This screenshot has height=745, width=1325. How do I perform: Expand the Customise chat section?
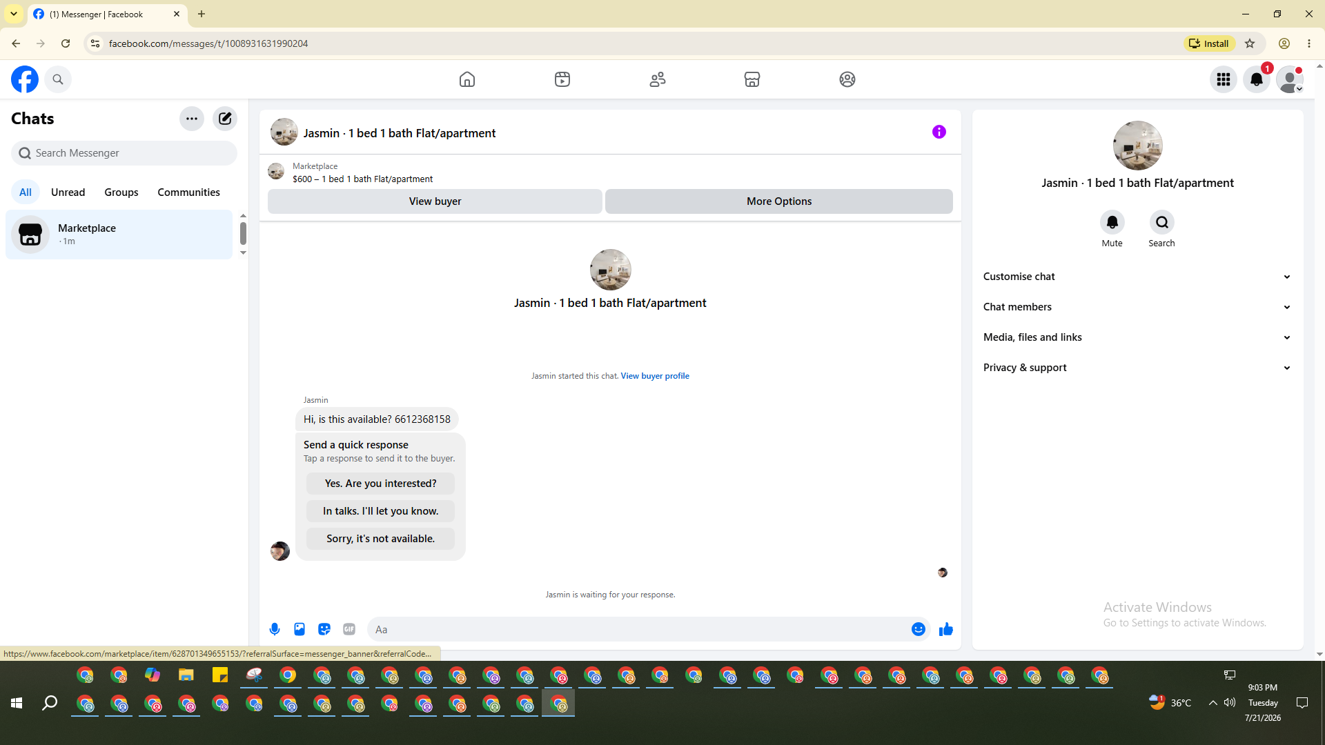click(1137, 277)
